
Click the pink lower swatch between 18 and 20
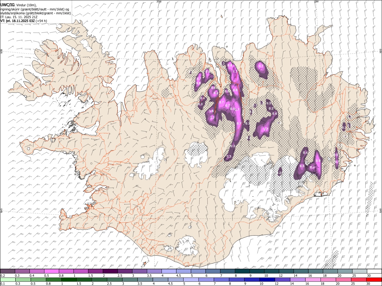(x=328, y=279)
